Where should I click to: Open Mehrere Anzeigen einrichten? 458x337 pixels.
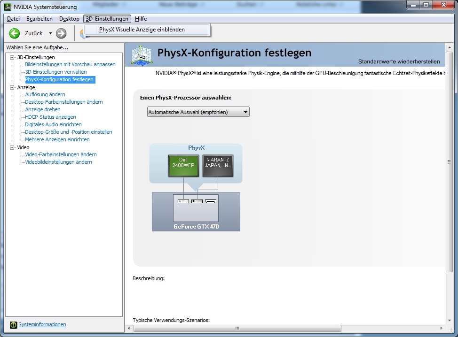point(57,140)
